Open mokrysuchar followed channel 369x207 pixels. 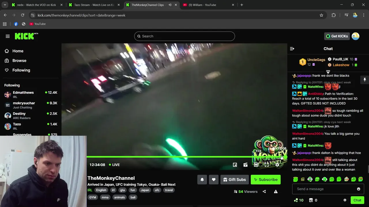[x=31, y=105]
